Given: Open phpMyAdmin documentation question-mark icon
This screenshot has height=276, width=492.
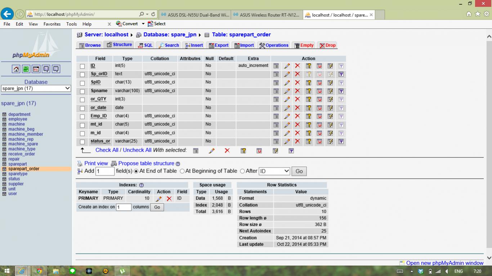Looking at the screenshot, I should [x=46, y=69].
